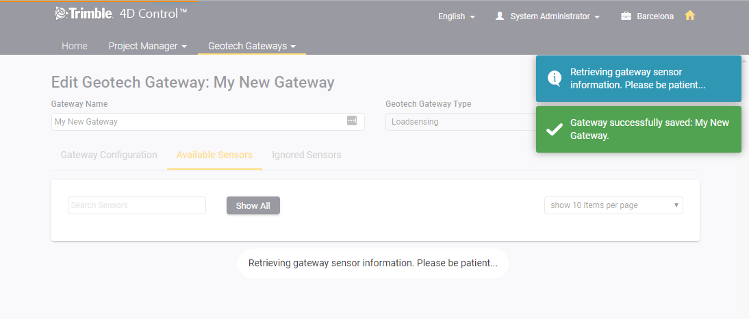Select the Barcelona project link
749x319 pixels.
point(655,16)
